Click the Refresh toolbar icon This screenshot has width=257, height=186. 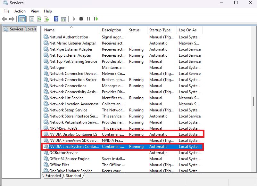pos(39,19)
